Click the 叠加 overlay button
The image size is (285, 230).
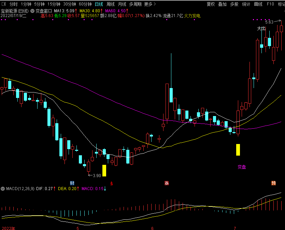[x=222, y=4]
